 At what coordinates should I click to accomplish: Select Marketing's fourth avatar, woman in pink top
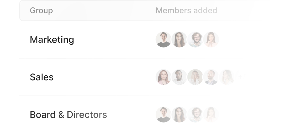click(211, 40)
